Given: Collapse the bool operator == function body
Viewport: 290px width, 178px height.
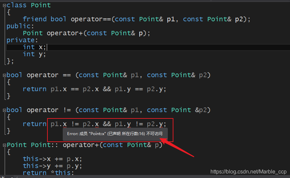Looking at the screenshot, I should point(4,76).
